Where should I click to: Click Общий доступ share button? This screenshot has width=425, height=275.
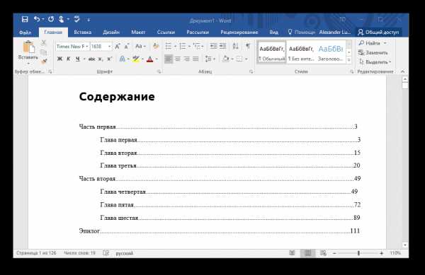pyautogui.click(x=379, y=33)
